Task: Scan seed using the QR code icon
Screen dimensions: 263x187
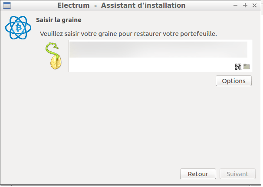Action: (238, 67)
